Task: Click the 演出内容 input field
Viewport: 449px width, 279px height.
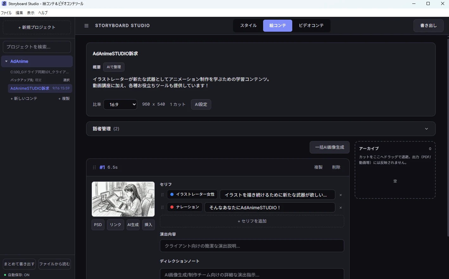Action: coord(252,246)
